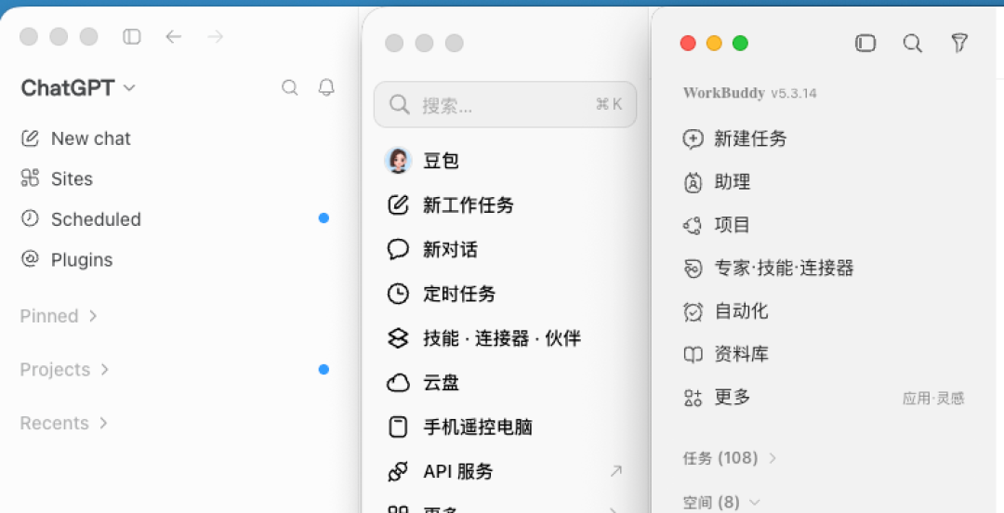This screenshot has height=513, width=1004.
Task: Open ChatGPT notifications bell
Action: pyautogui.click(x=326, y=87)
